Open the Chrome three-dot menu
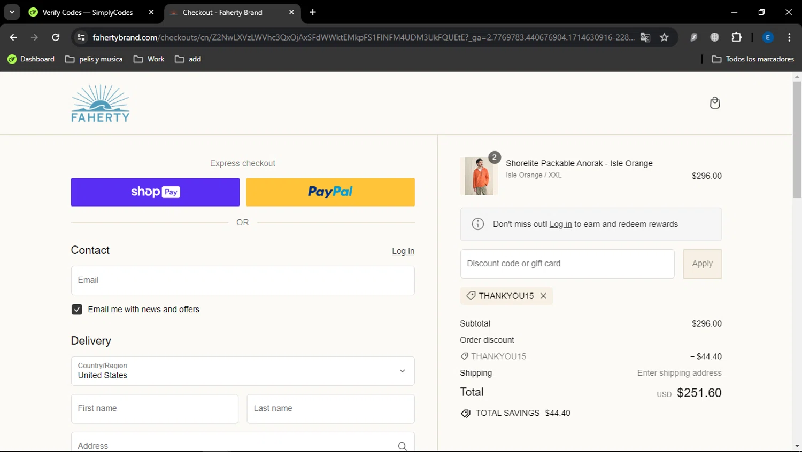This screenshot has width=802, height=452. [x=789, y=37]
